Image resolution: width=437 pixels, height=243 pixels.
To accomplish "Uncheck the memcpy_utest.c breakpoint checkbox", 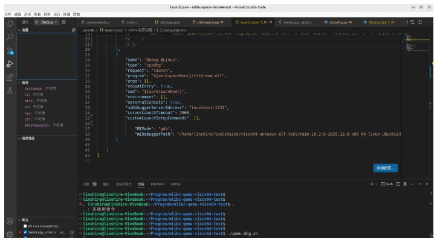I will tap(25, 232).
